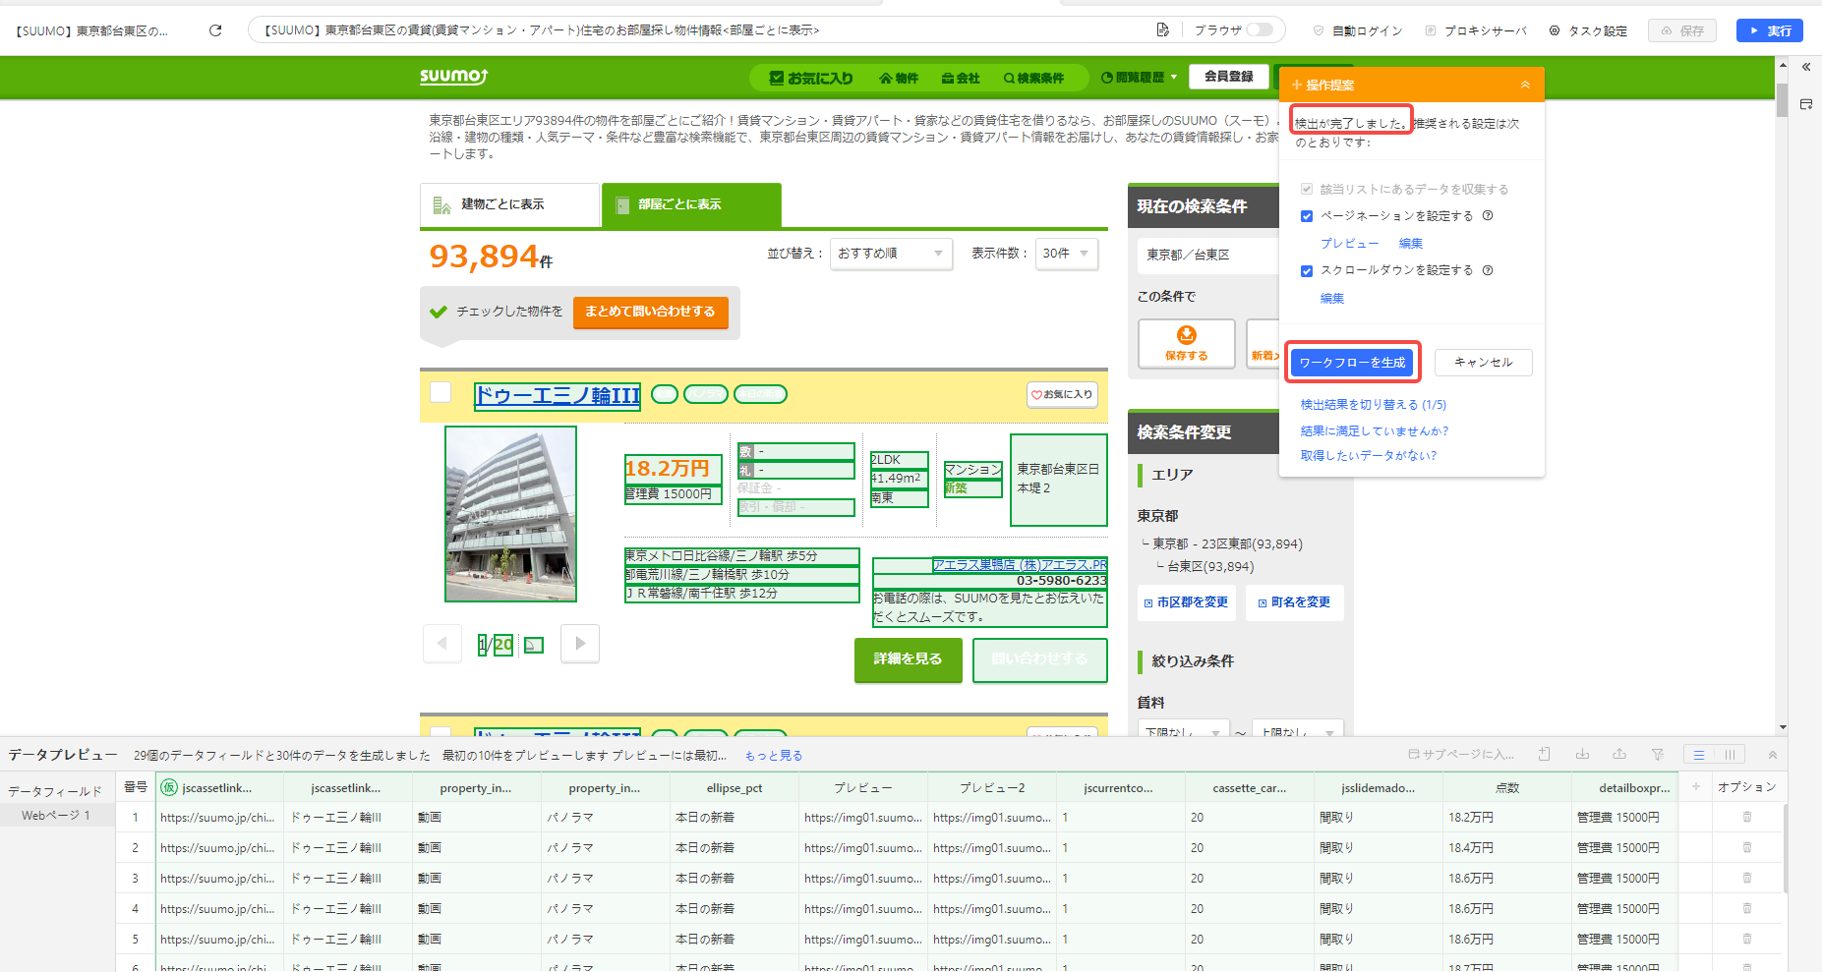Open 会社 in SUUMO header
The image size is (1822, 972).
(x=961, y=78)
